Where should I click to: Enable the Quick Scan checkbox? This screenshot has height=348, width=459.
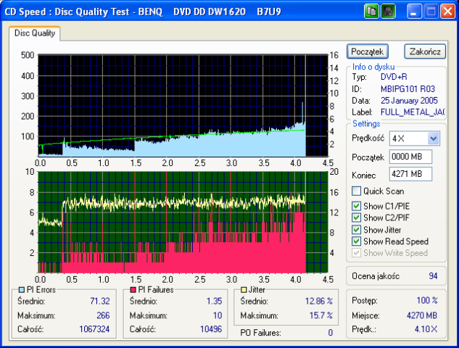coord(356,191)
